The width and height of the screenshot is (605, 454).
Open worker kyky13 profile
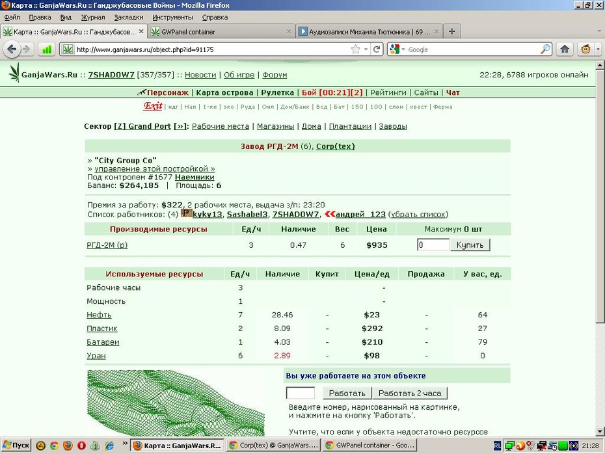pos(208,214)
